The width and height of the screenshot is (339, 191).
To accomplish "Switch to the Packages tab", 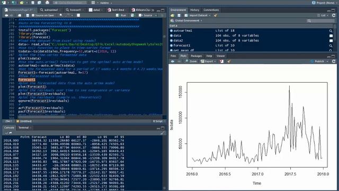I will point(196,56).
